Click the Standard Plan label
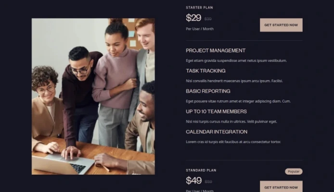Viewport: 334px width, 192px height. coord(201,170)
